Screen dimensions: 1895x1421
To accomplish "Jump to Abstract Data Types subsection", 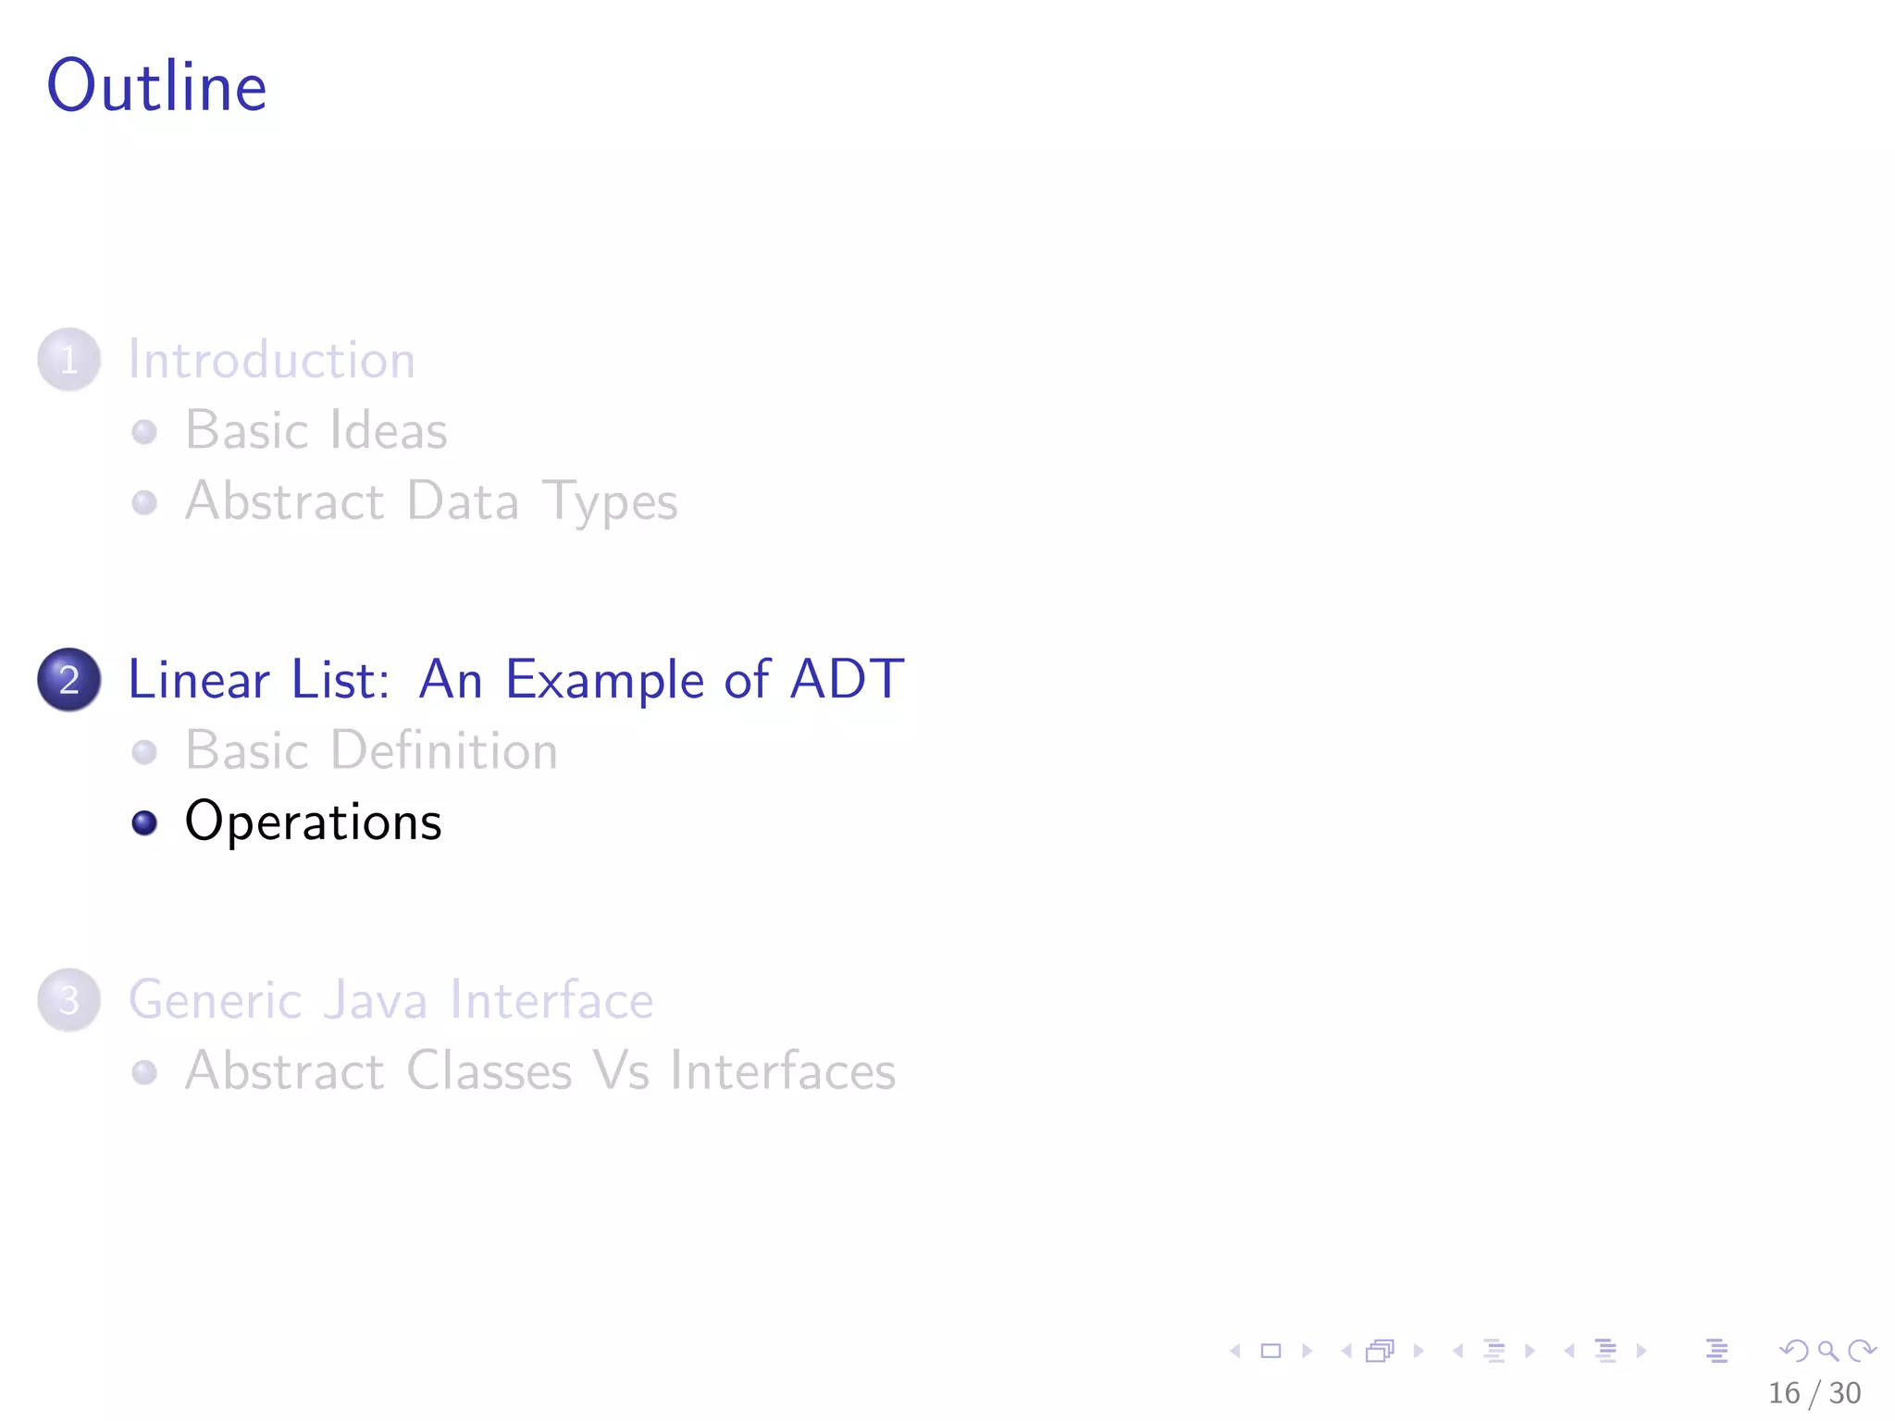I will [x=431, y=501].
